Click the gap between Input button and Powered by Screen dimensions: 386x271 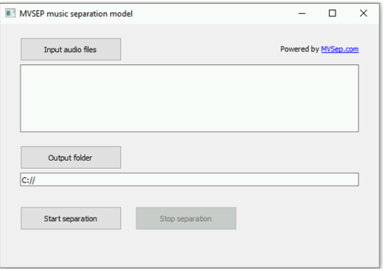click(x=201, y=49)
